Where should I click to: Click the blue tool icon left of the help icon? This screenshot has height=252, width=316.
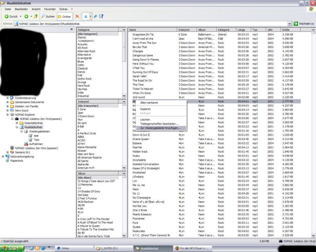(95, 16)
